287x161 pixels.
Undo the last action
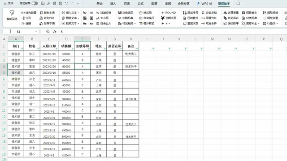pyautogui.click(x=66, y=3)
